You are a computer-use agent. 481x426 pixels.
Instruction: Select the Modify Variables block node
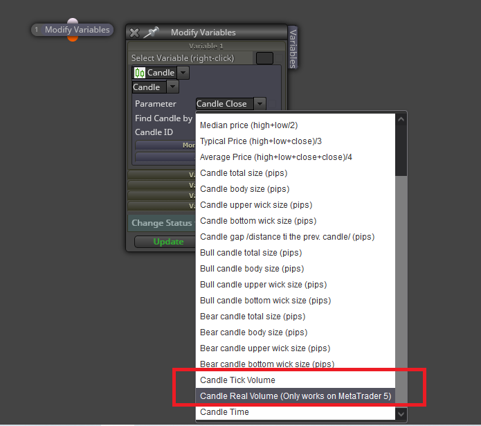coord(73,30)
